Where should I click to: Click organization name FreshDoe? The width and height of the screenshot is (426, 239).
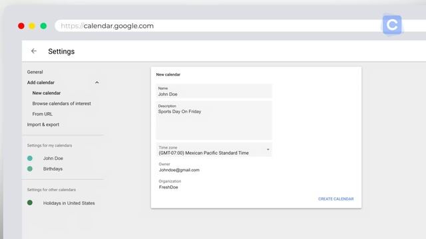click(168, 187)
